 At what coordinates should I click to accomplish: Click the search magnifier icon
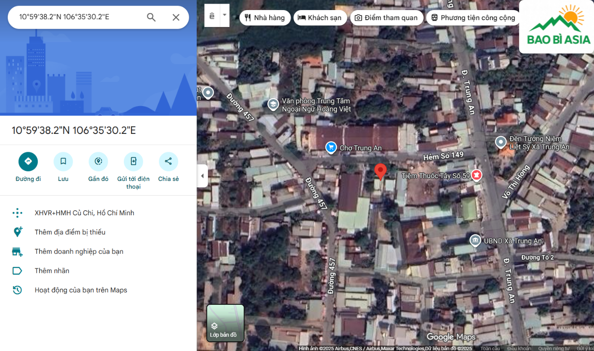[151, 17]
